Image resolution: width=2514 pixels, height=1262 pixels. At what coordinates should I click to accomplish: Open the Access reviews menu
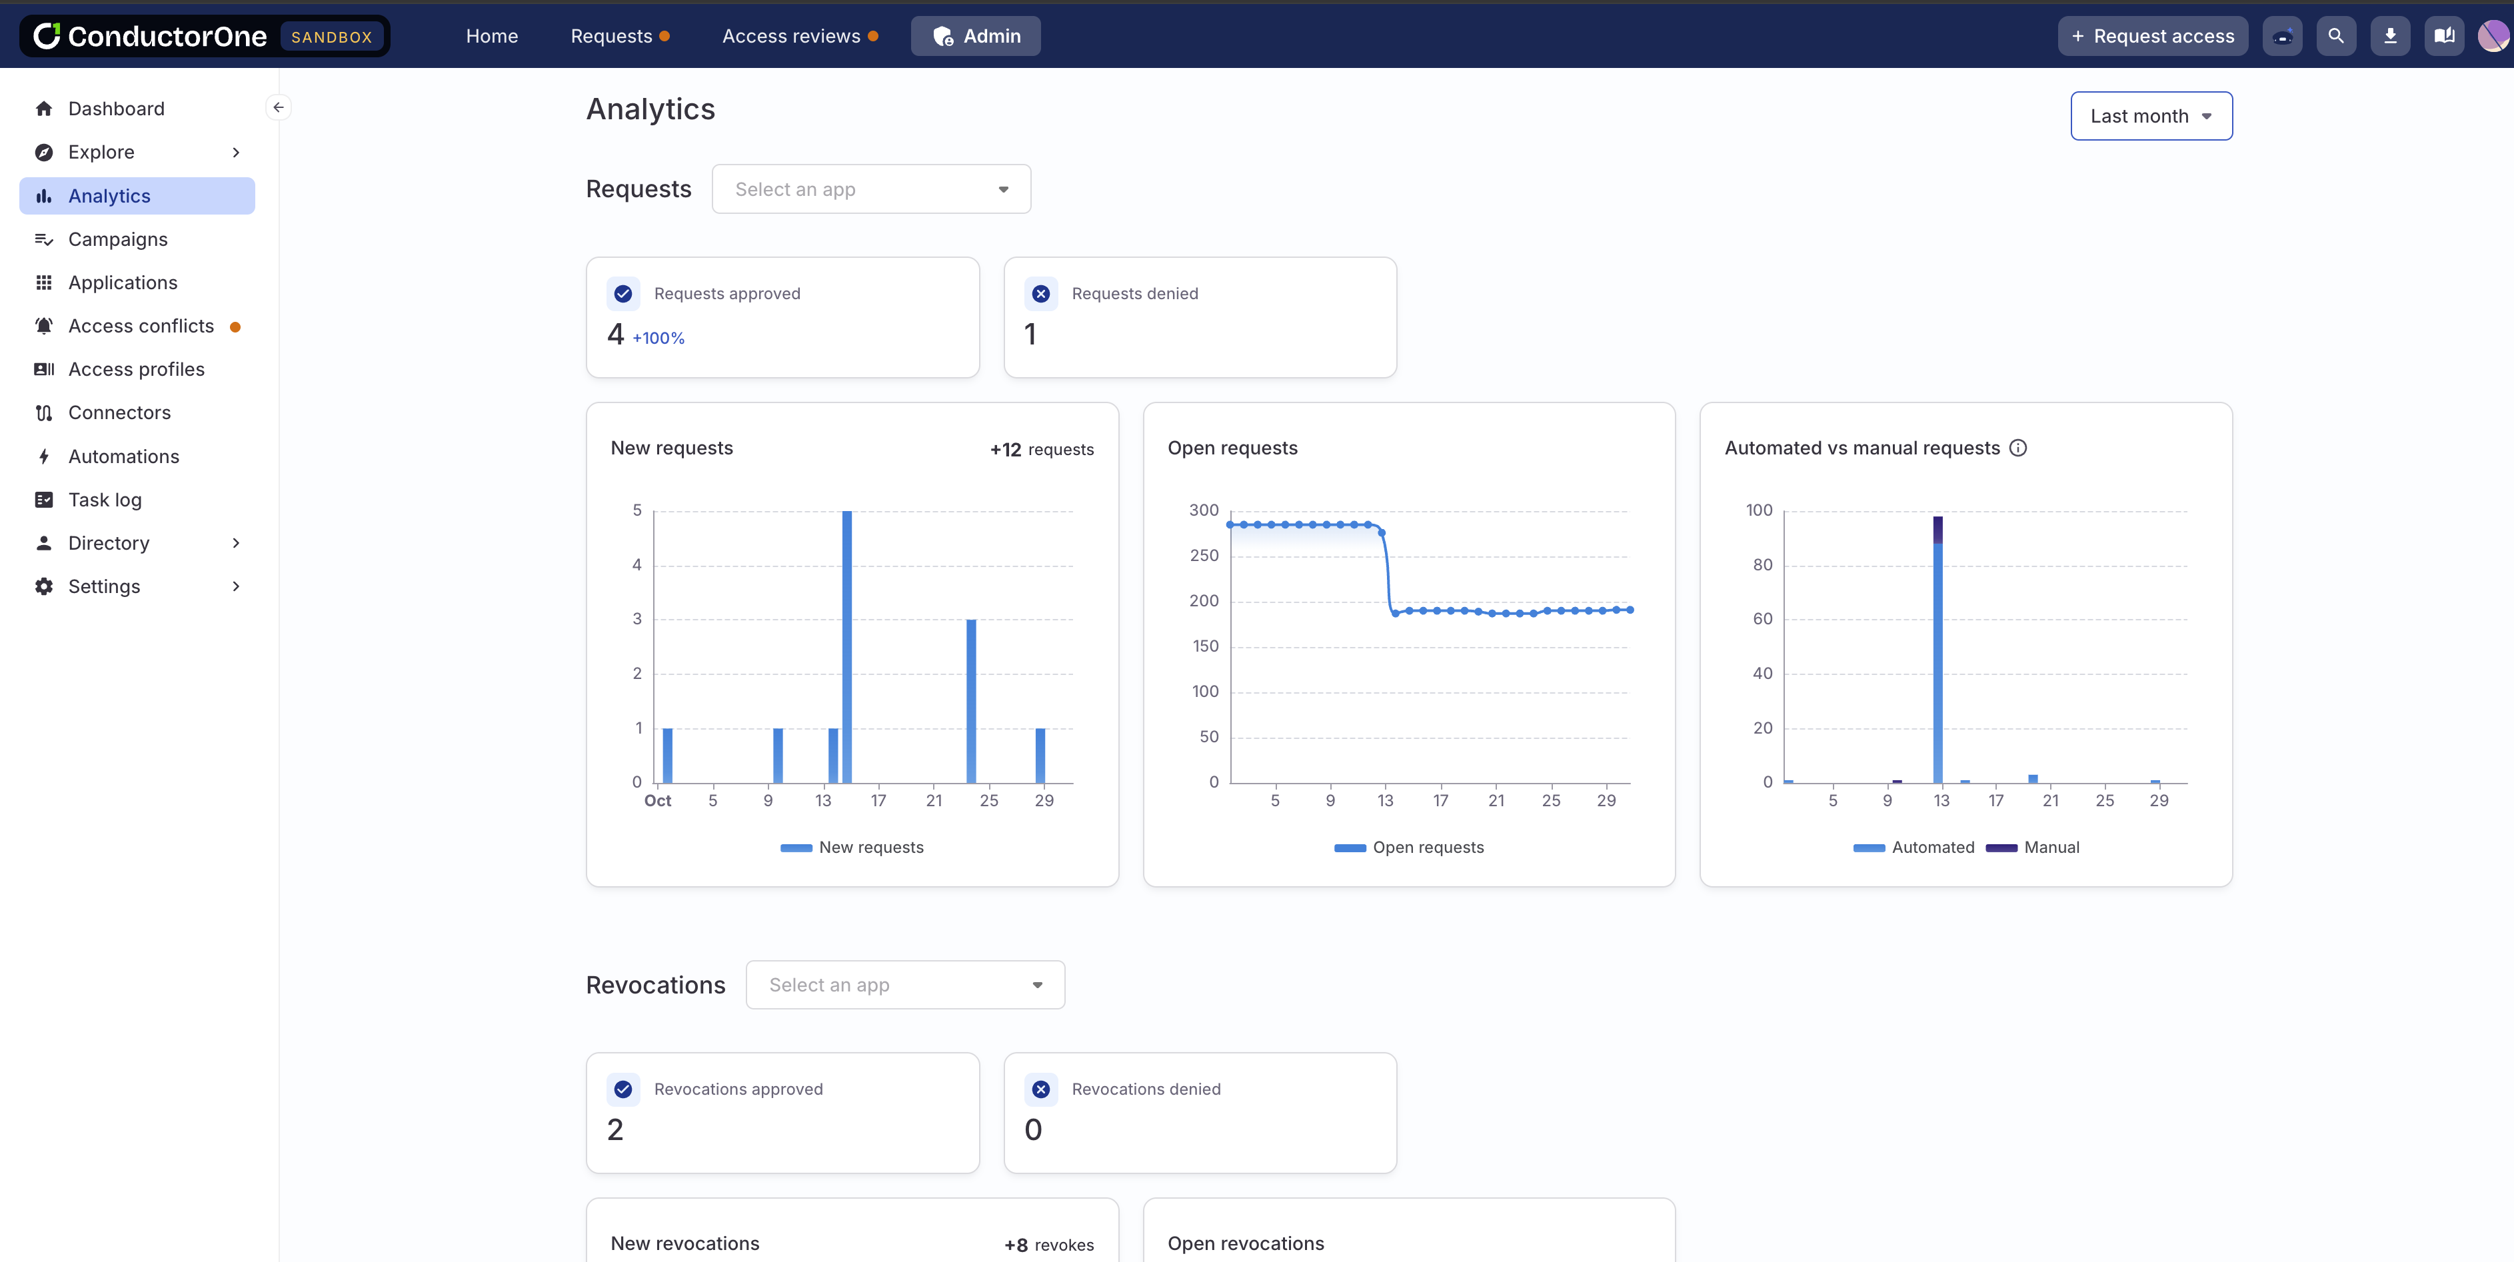pos(792,35)
